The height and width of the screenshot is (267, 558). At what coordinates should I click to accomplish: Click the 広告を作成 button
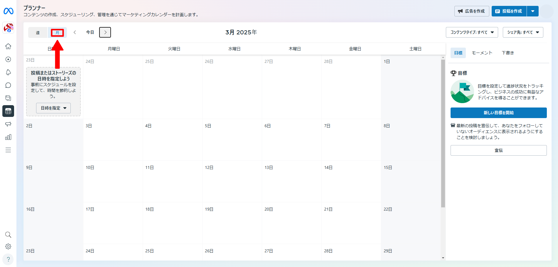pos(471,11)
